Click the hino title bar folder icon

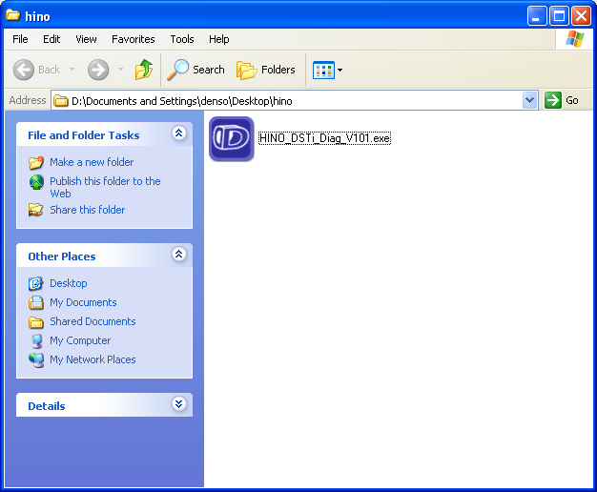point(13,15)
